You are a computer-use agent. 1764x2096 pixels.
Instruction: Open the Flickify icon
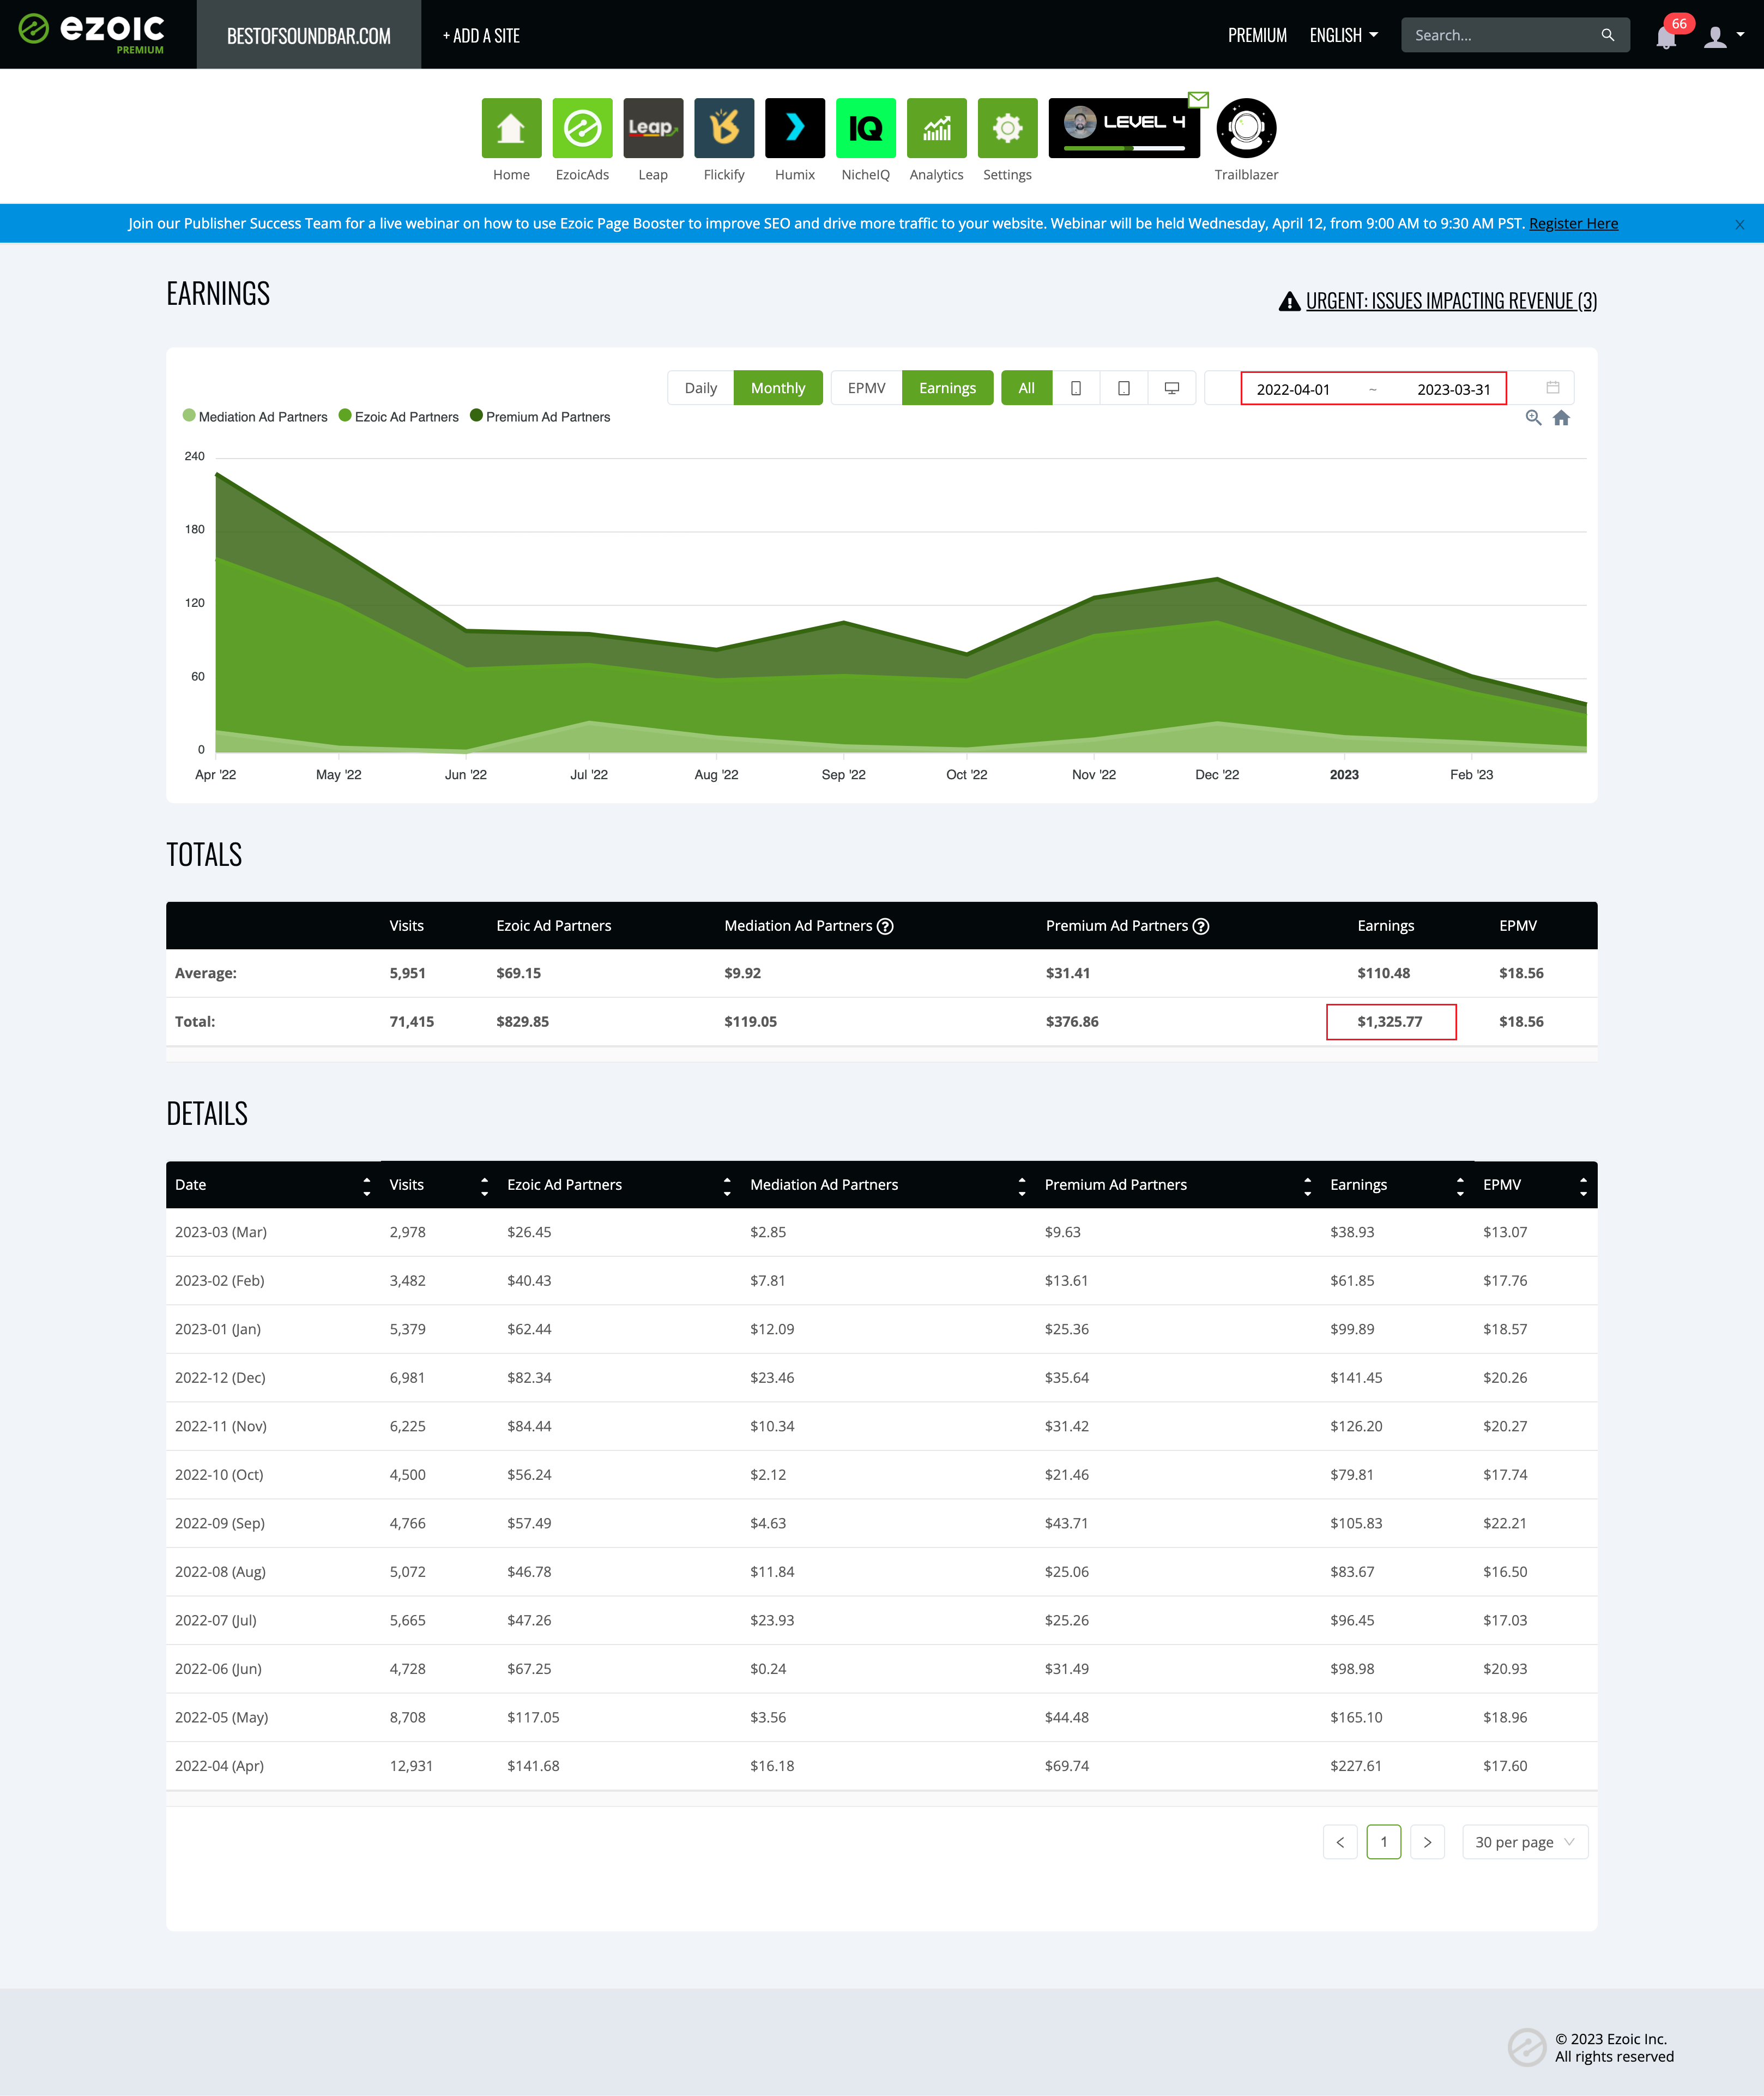click(x=724, y=128)
